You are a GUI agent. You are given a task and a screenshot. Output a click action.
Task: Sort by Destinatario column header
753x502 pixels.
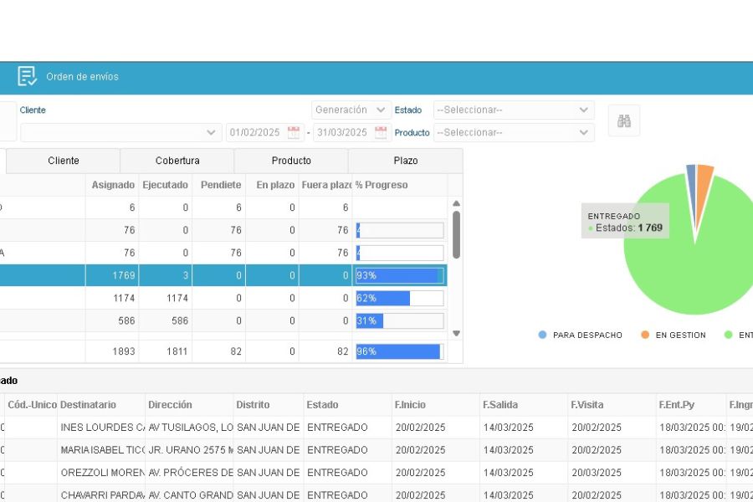[x=101, y=405]
